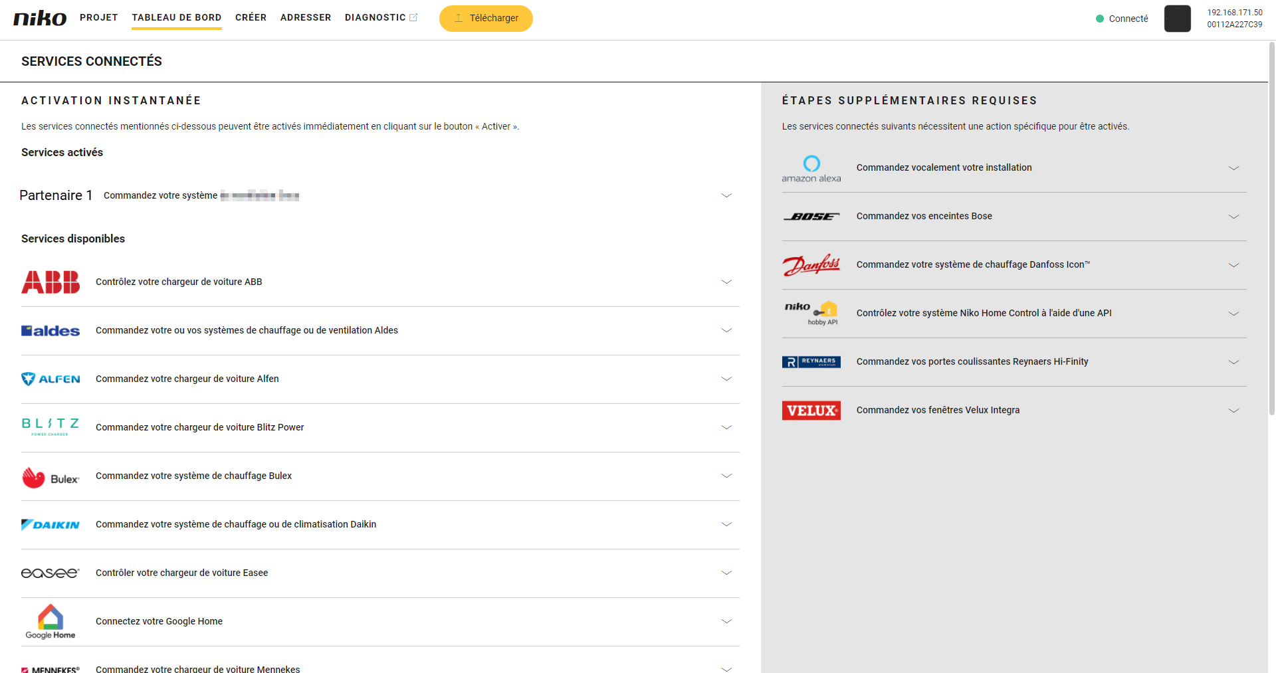The height and width of the screenshot is (673, 1276).
Task: Click the ABB logo
Action: (x=51, y=282)
